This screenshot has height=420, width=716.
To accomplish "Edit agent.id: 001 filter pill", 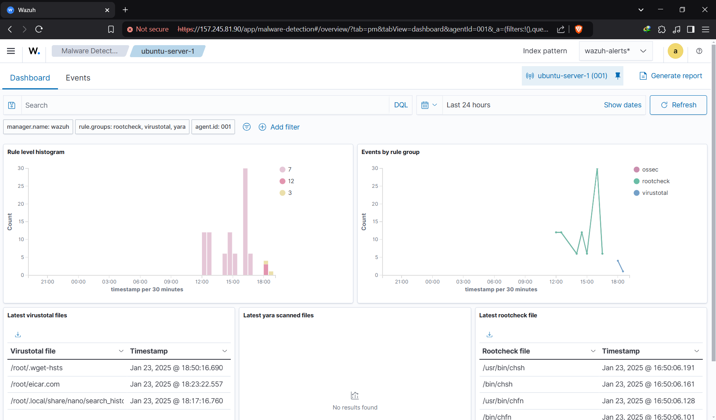I will [x=213, y=127].
